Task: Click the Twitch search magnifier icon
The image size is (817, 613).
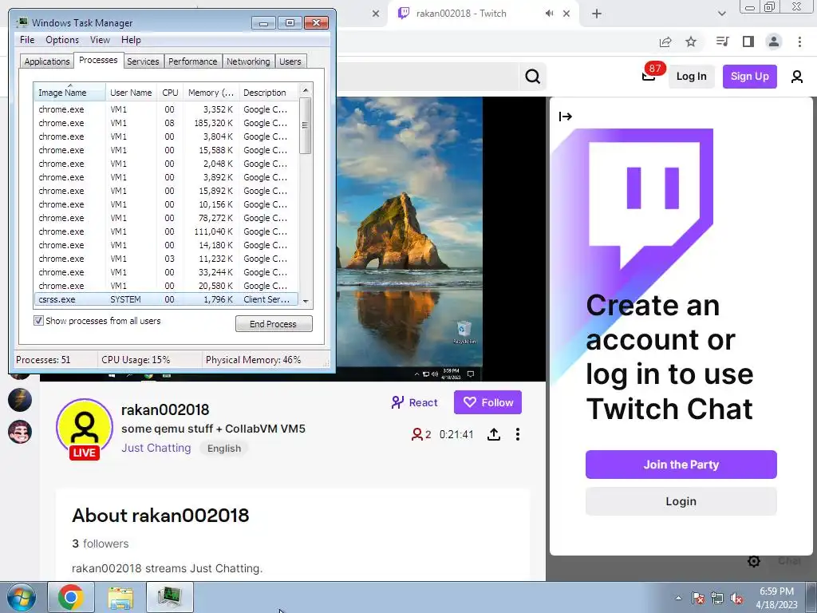Action: pyautogui.click(x=532, y=77)
